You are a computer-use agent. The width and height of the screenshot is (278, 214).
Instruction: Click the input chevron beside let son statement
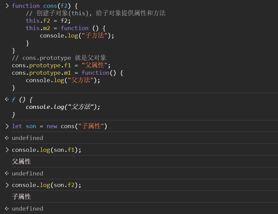pyautogui.click(x=7, y=126)
